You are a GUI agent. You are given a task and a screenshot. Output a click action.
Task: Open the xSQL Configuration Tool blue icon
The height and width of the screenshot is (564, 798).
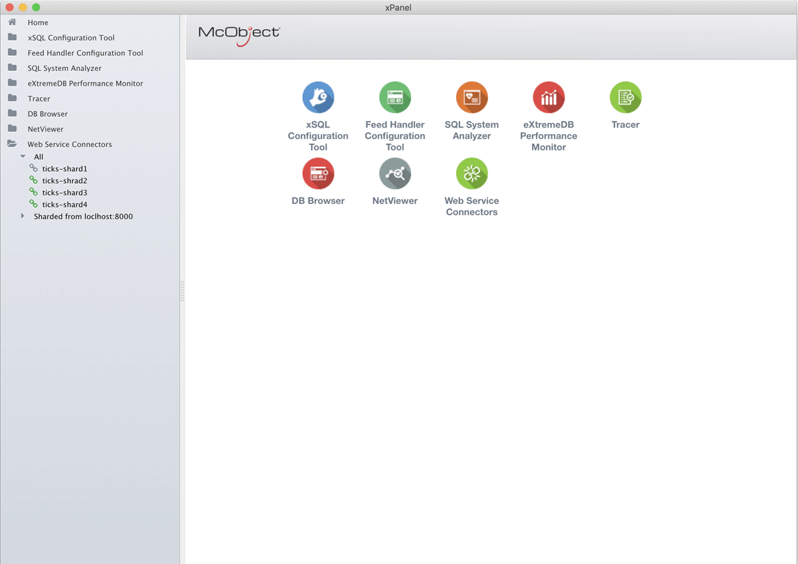pyautogui.click(x=318, y=98)
